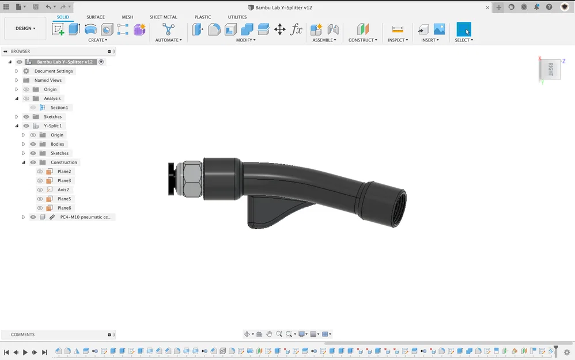
Task: Select the Combine tool
Action: [247, 29]
